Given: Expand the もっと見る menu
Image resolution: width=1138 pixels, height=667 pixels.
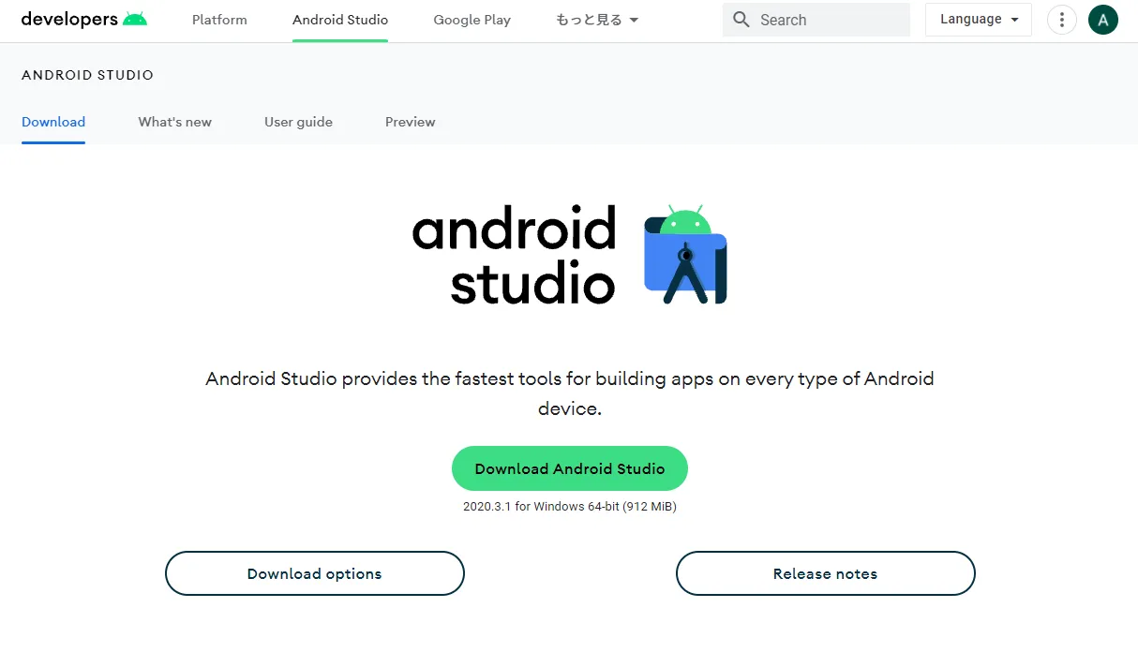Looking at the screenshot, I should [x=597, y=20].
